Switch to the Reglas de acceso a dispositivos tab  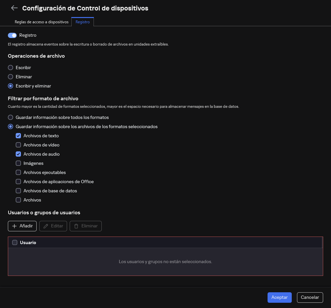[x=42, y=22]
